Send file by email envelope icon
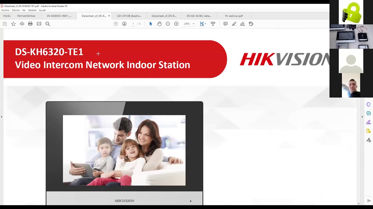Image resolution: width=373 pixels, height=209 pixels. (x=39, y=24)
